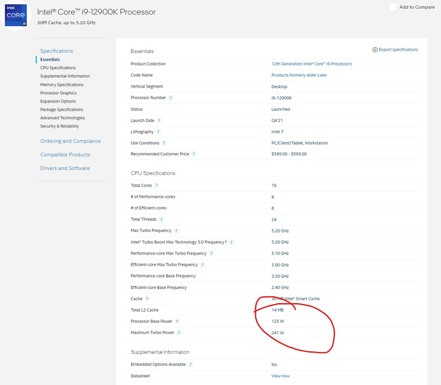
Task: Click the 5.10 GHz Performance-core turbo value
Action: (280, 254)
